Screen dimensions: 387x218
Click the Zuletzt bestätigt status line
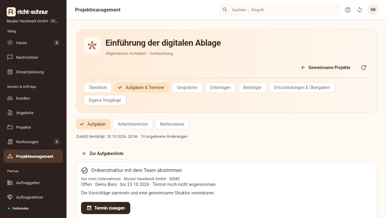point(132,137)
